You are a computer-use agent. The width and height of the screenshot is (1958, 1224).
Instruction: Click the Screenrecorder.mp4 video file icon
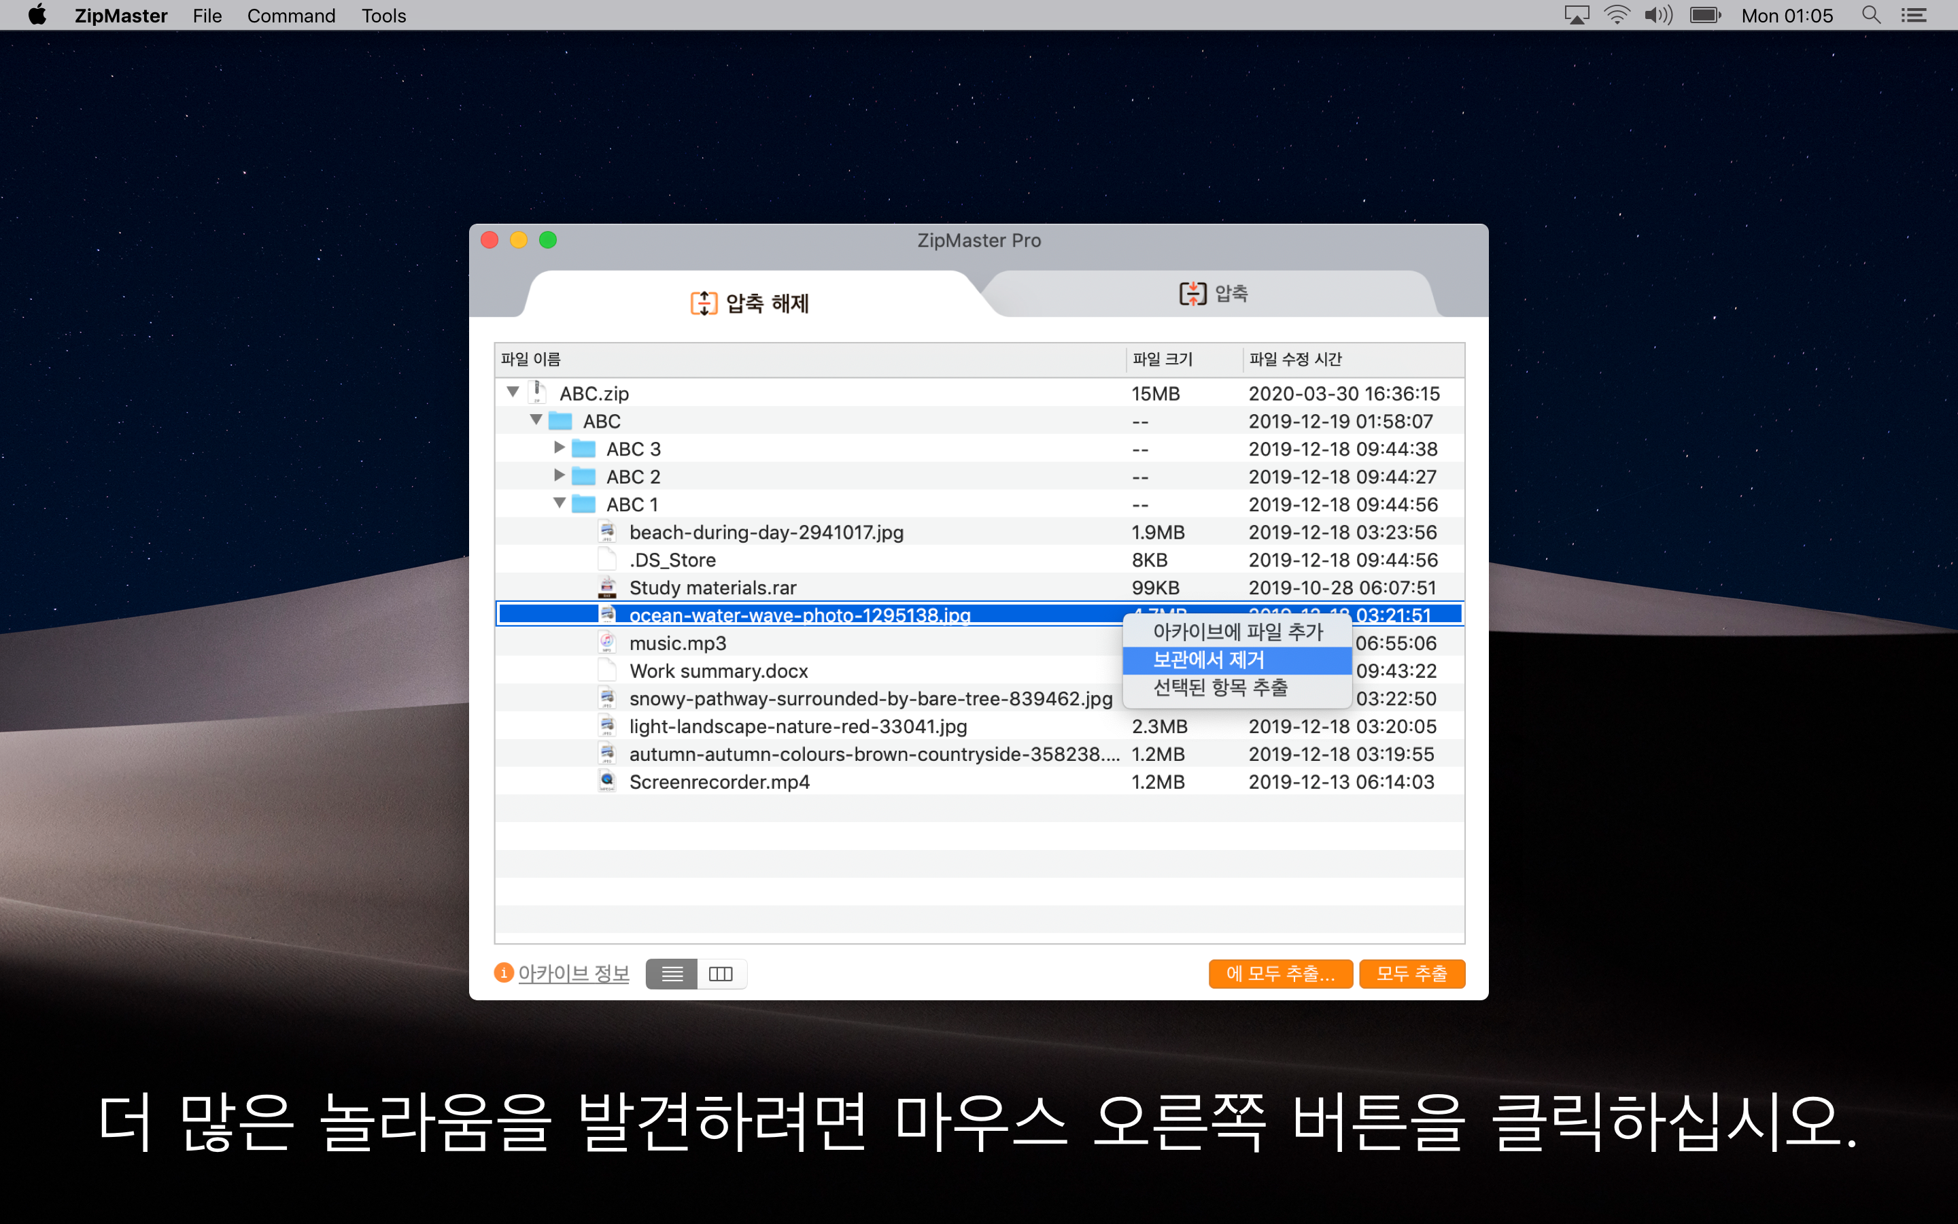click(x=608, y=781)
